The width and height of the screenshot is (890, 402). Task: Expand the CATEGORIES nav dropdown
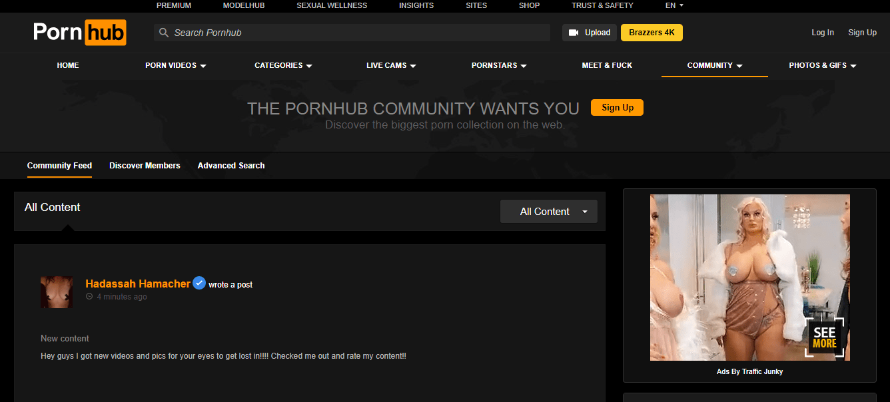click(x=283, y=65)
